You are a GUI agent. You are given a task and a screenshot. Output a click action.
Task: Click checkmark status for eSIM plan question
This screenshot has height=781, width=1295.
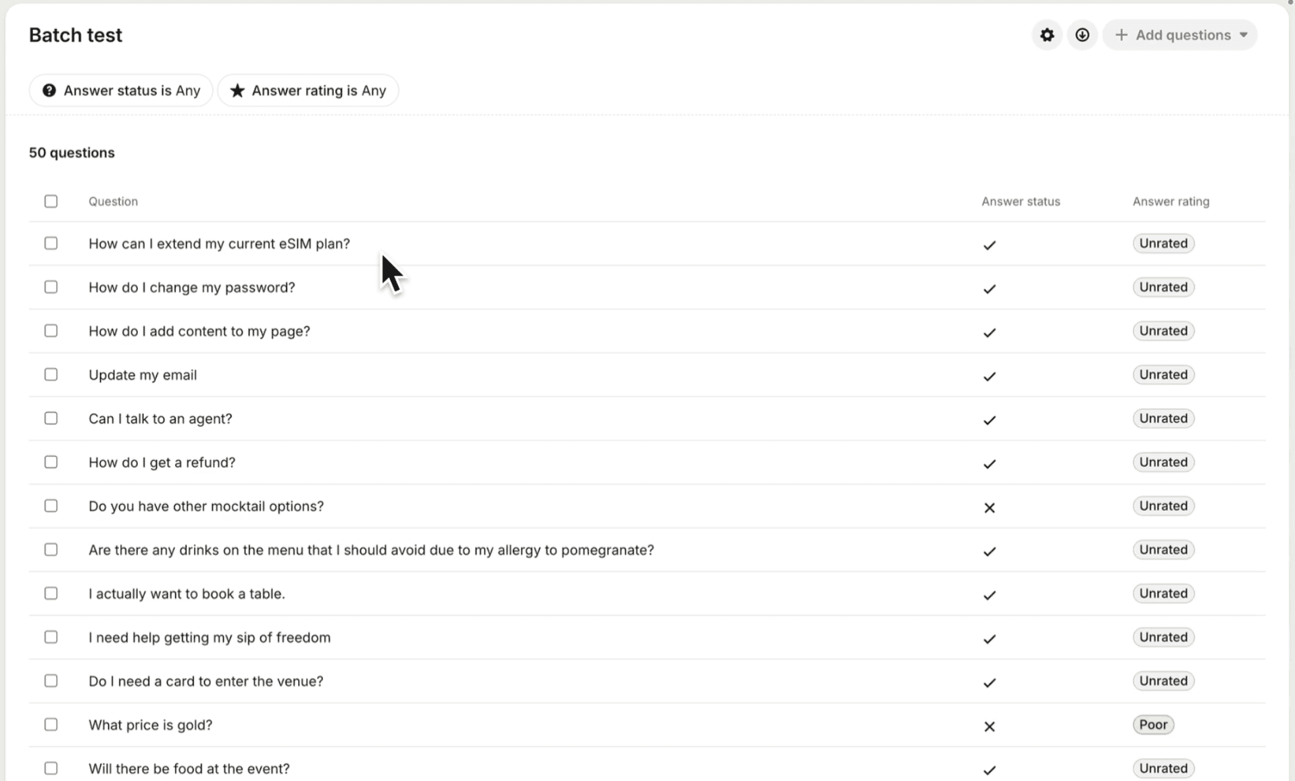989,245
